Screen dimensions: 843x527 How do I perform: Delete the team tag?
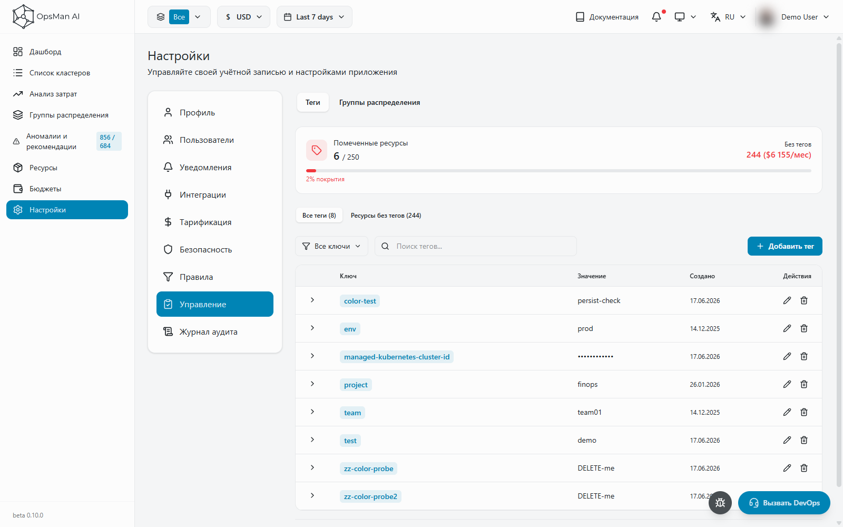[804, 412]
